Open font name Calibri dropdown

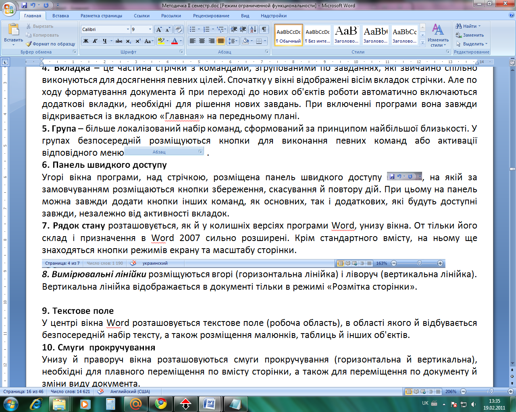point(128,29)
